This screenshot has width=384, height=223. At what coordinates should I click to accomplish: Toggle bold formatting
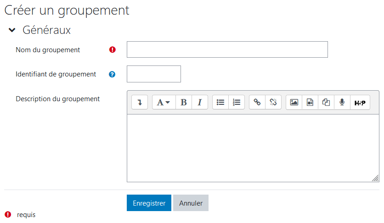(184, 102)
